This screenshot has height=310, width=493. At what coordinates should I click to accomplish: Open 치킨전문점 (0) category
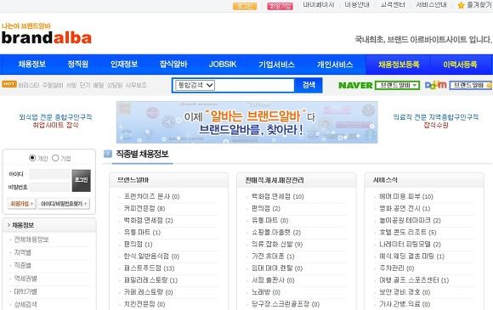[144, 304]
